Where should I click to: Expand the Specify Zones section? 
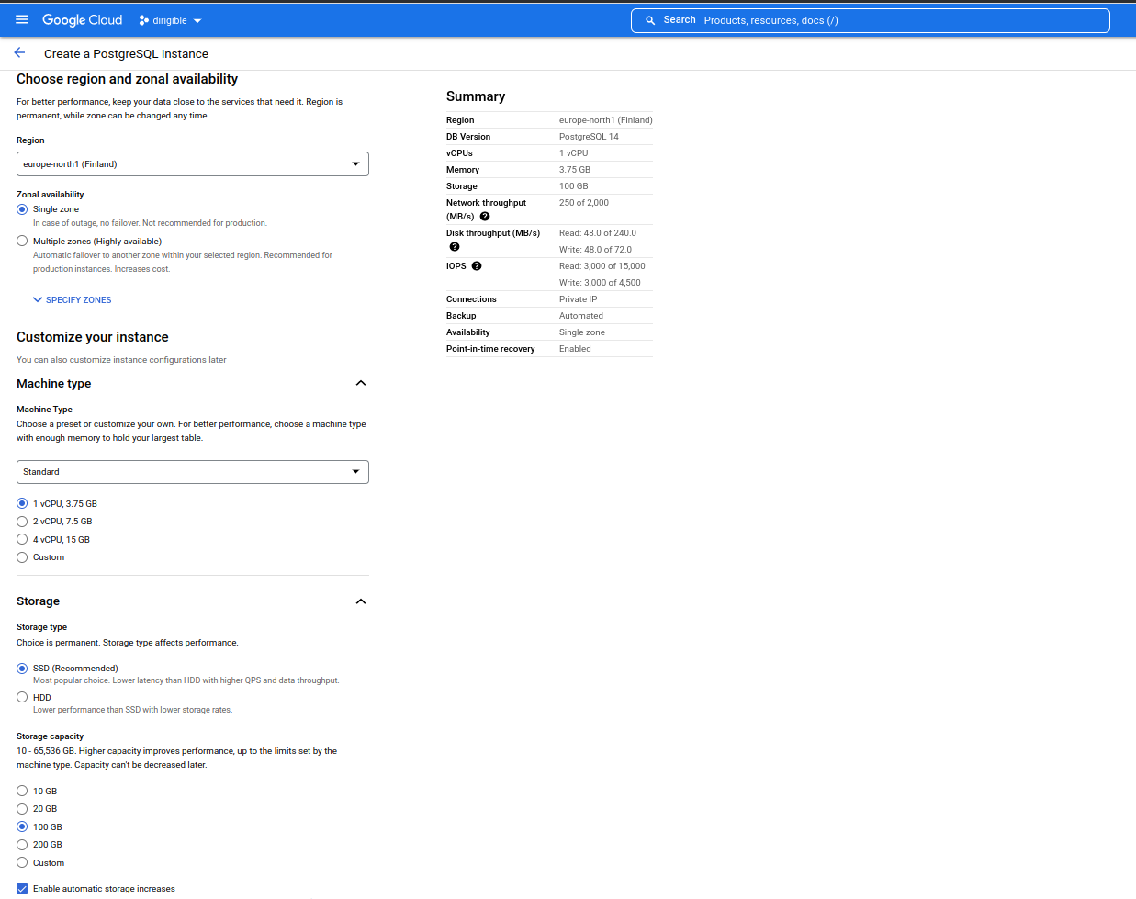coord(72,300)
